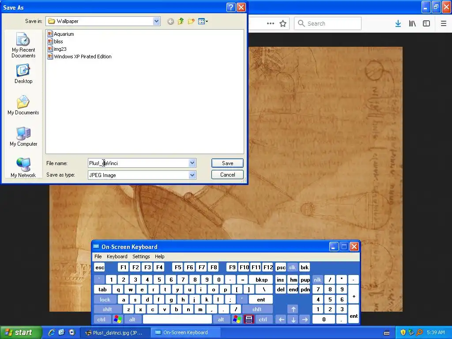Click the taskbar keyboard icon
The image size is (452, 339).
point(387,333)
